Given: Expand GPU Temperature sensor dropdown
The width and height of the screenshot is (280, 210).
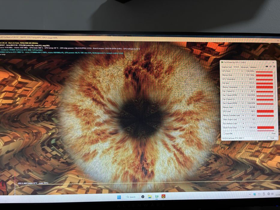Looking at the screenshot, I should [x=242, y=79].
